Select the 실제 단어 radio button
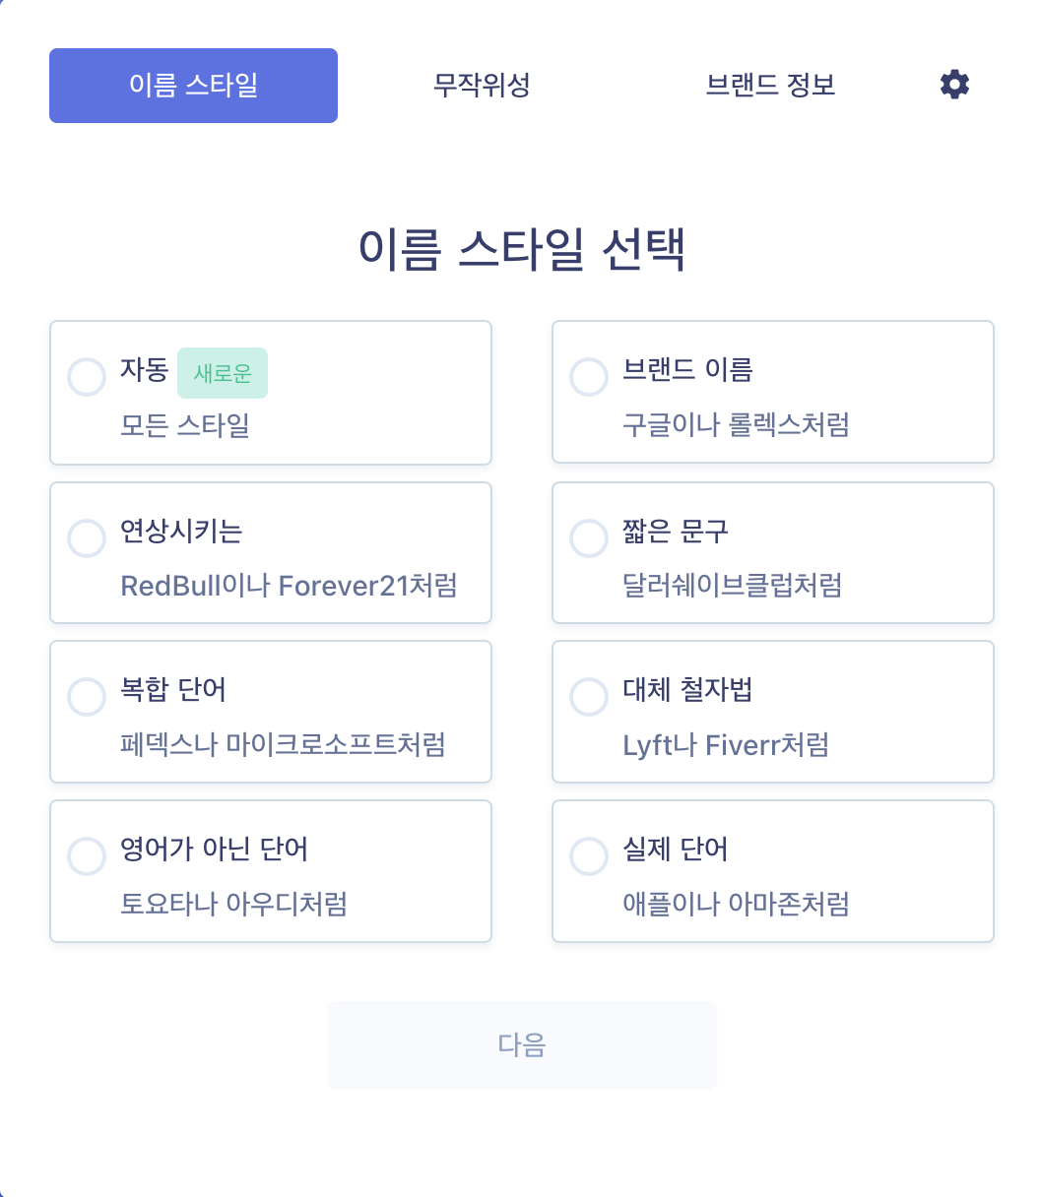 coord(589,856)
